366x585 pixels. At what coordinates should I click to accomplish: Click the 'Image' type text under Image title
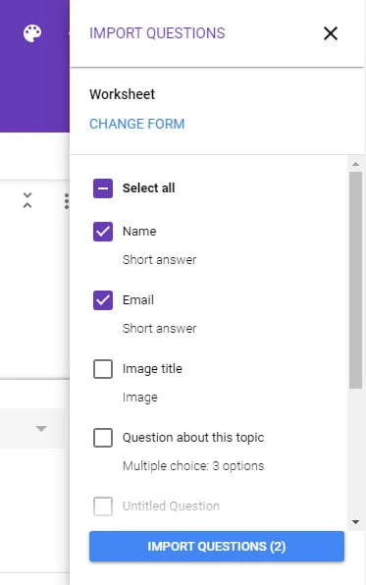pyautogui.click(x=140, y=398)
